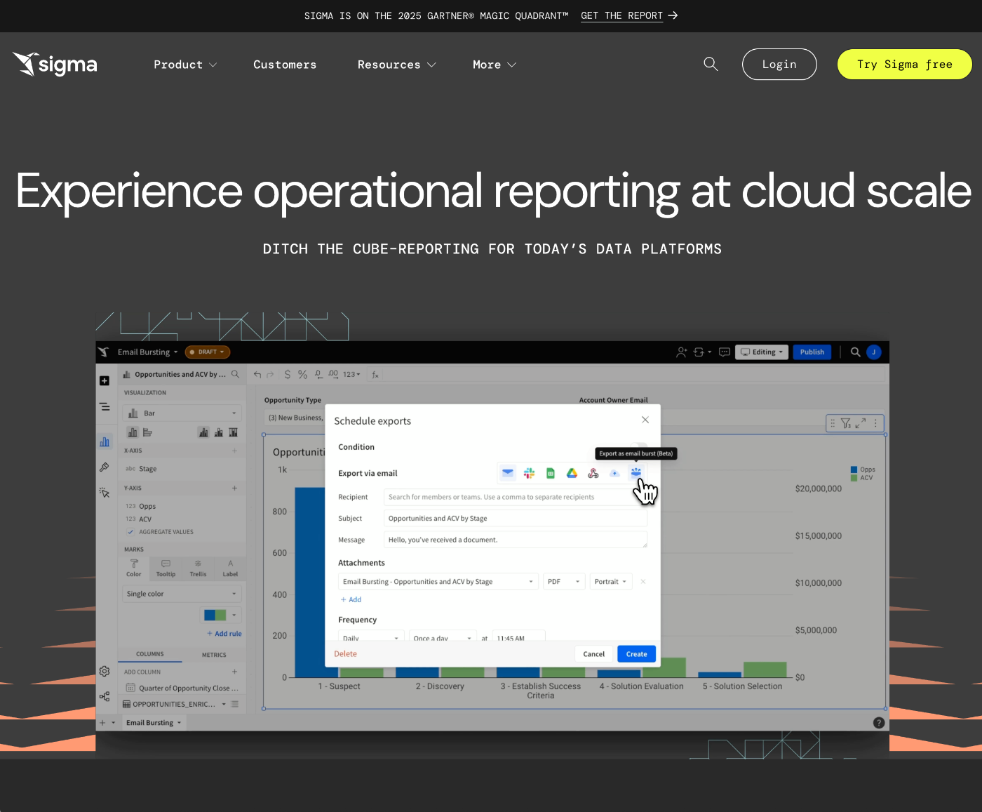982x812 pixels.
Task: Open the attachment element dropdown Email Bursting - Opportunities
Action: 438,582
